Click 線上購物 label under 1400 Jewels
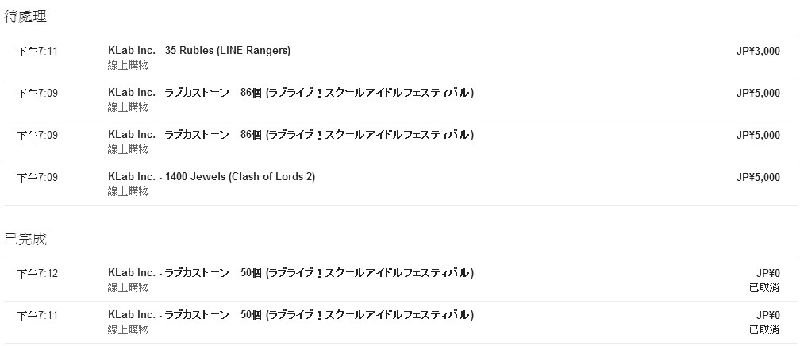The image size is (800, 346). pos(128,191)
